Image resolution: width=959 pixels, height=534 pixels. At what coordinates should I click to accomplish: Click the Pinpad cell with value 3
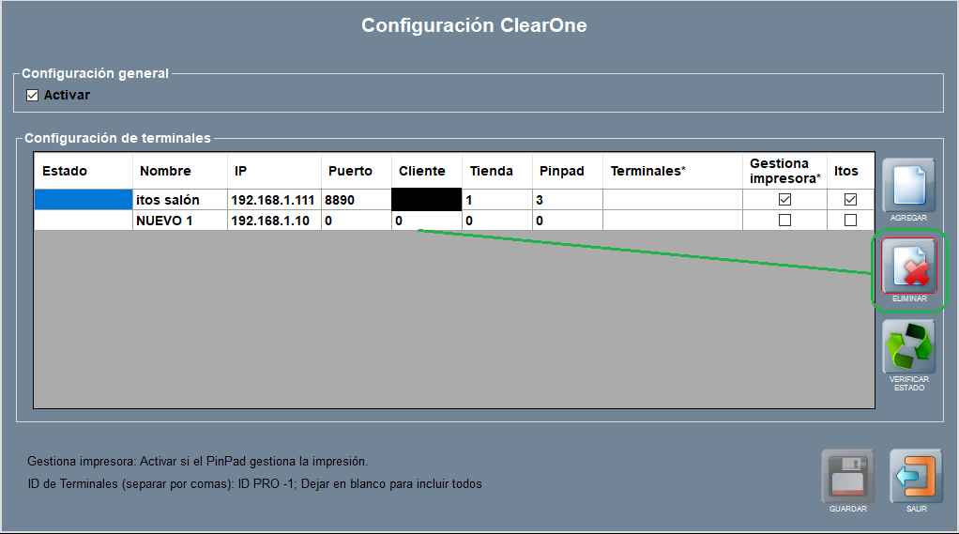(567, 200)
